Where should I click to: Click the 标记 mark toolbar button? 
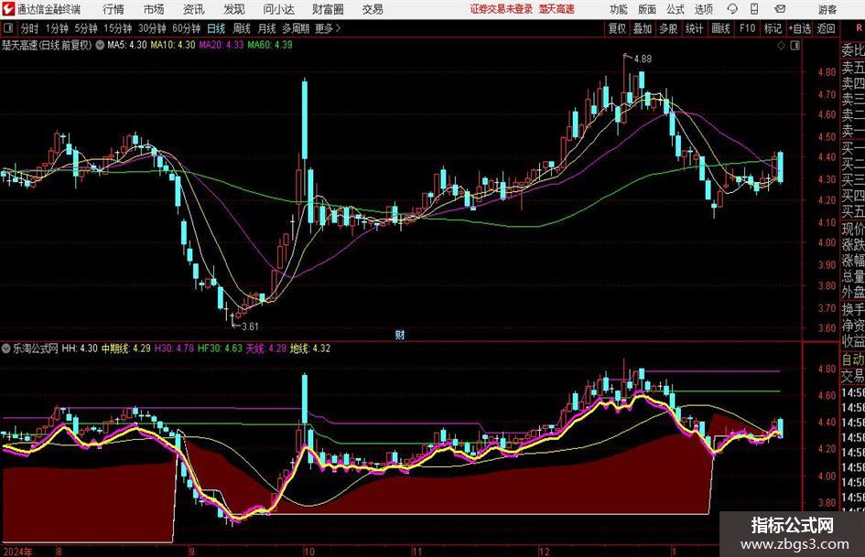pyautogui.click(x=773, y=28)
